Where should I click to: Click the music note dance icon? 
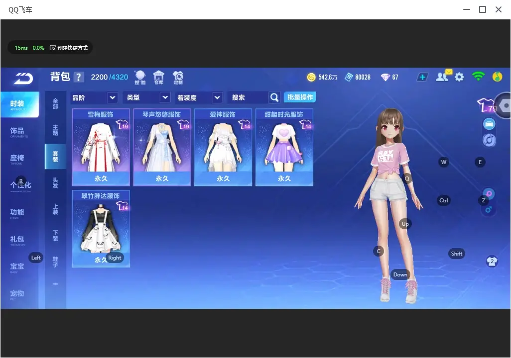point(489,140)
